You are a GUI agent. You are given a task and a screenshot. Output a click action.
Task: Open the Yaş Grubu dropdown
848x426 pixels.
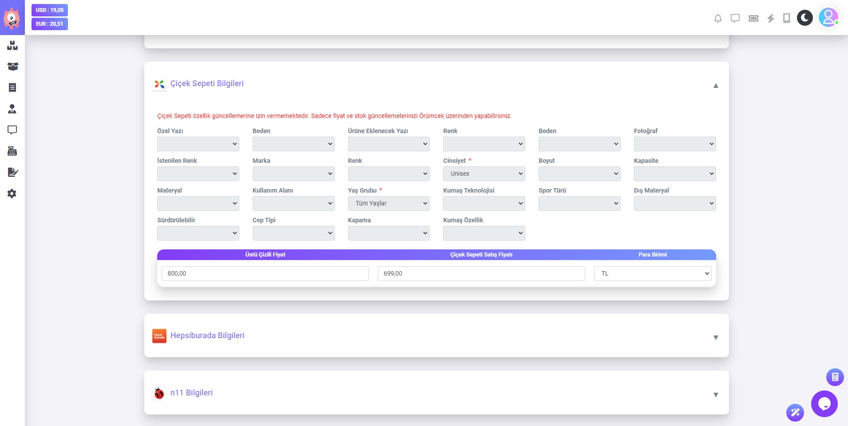pos(388,203)
